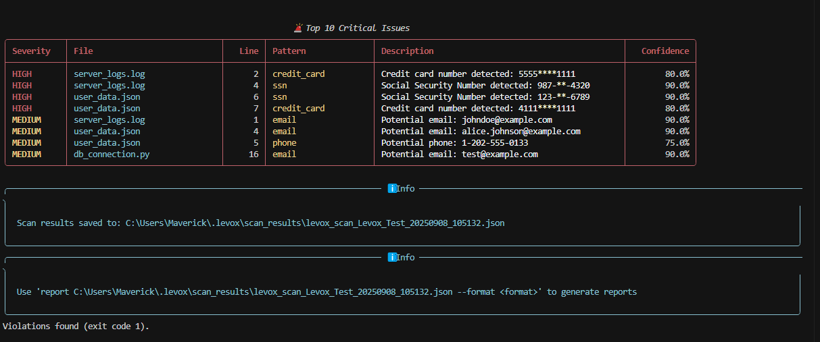Click server_logs.log in the 987-**-4320 row
Image resolution: width=820 pixels, height=342 pixels.
110,86
